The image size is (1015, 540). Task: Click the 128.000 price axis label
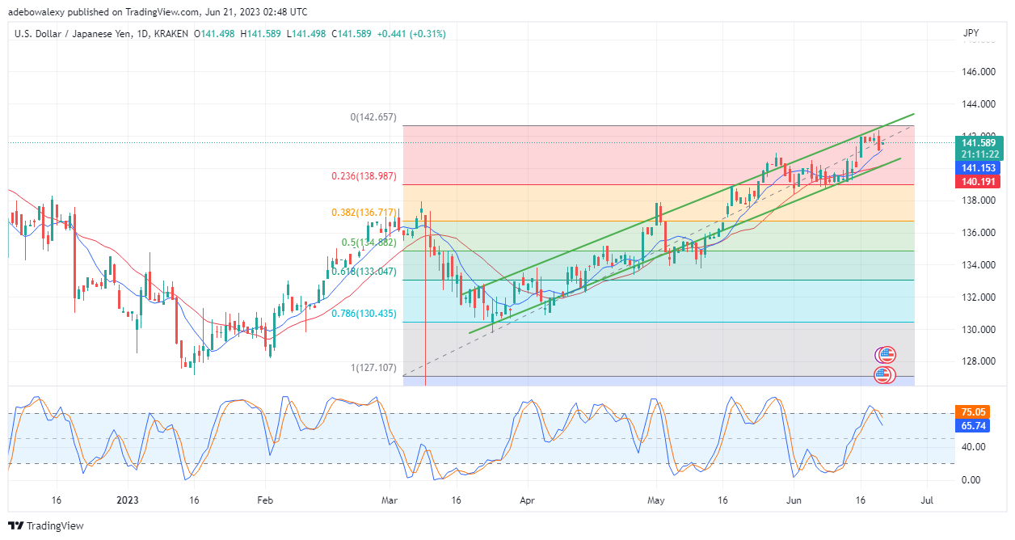[978, 361]
